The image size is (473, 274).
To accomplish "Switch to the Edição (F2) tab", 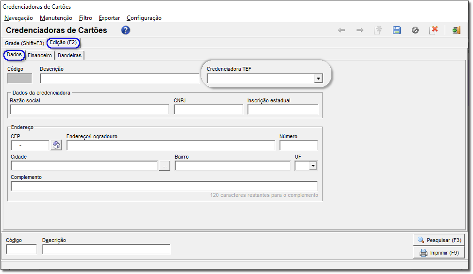I will pos(64,43).
